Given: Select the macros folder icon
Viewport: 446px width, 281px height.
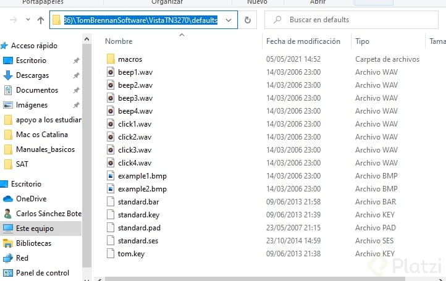Looking at the screenshot, I should point(111,59).
